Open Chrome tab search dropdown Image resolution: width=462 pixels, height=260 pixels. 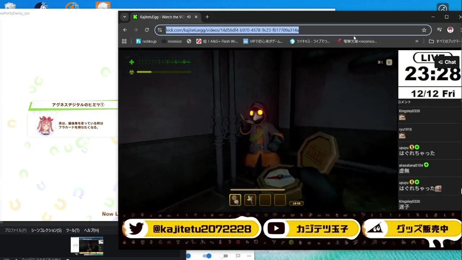coord(125,17)
